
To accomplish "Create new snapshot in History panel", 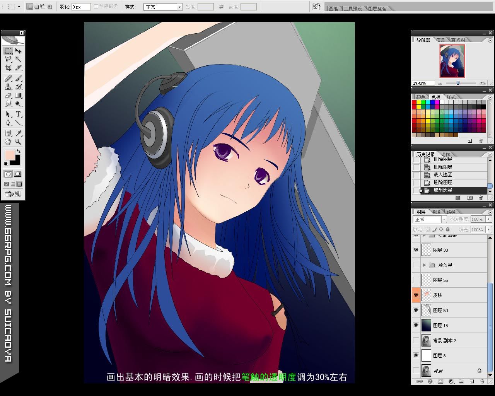I will coord(470,198).
